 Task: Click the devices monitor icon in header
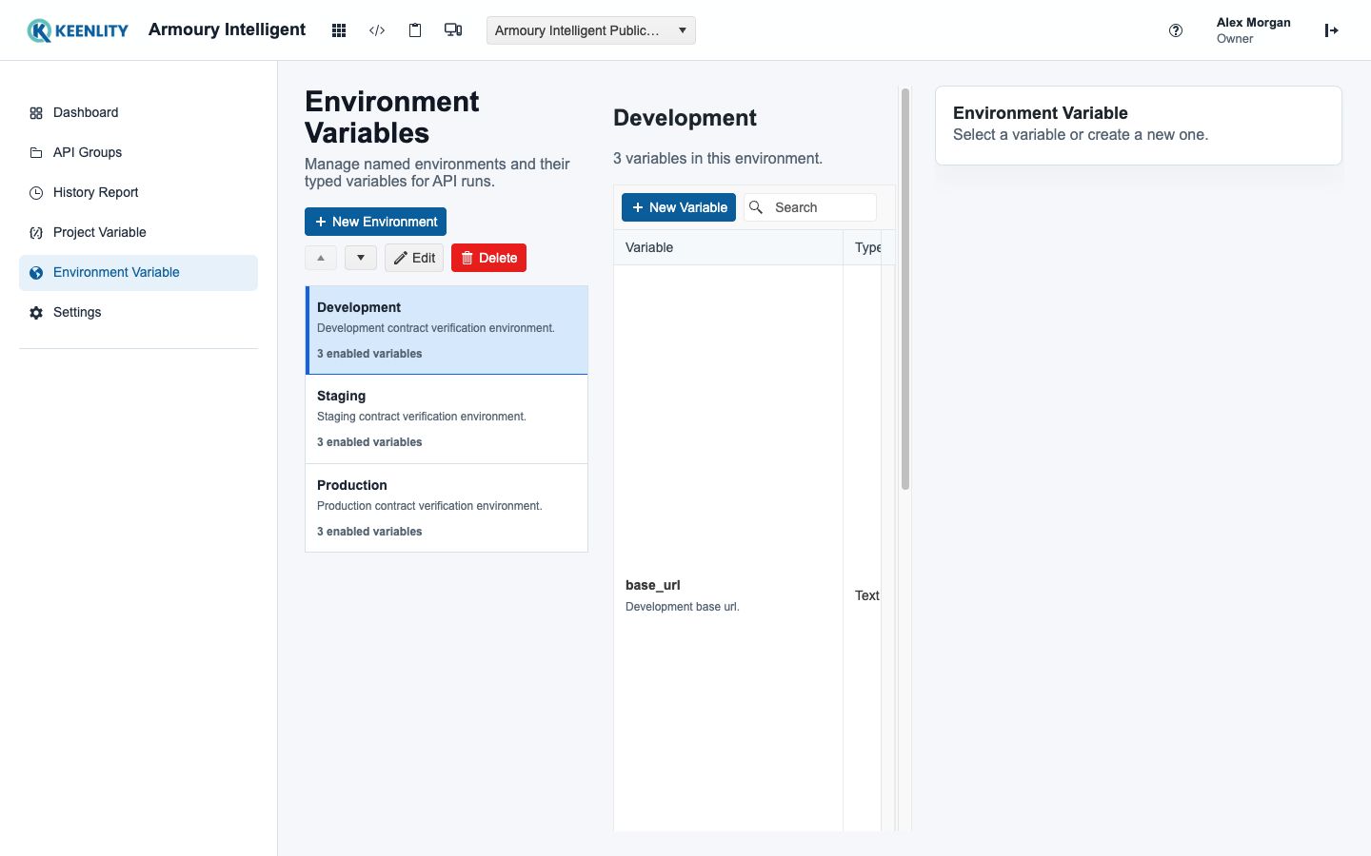(x=453, y=30)
